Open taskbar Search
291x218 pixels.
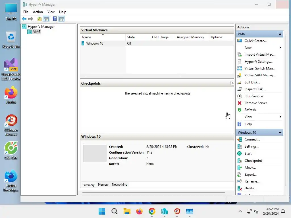click(115, 211)
